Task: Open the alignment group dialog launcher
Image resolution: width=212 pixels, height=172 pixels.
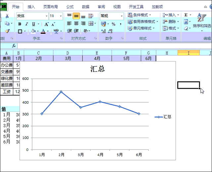Action: click(95, 38)
